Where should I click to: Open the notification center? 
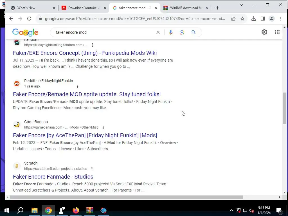(279, 210)
